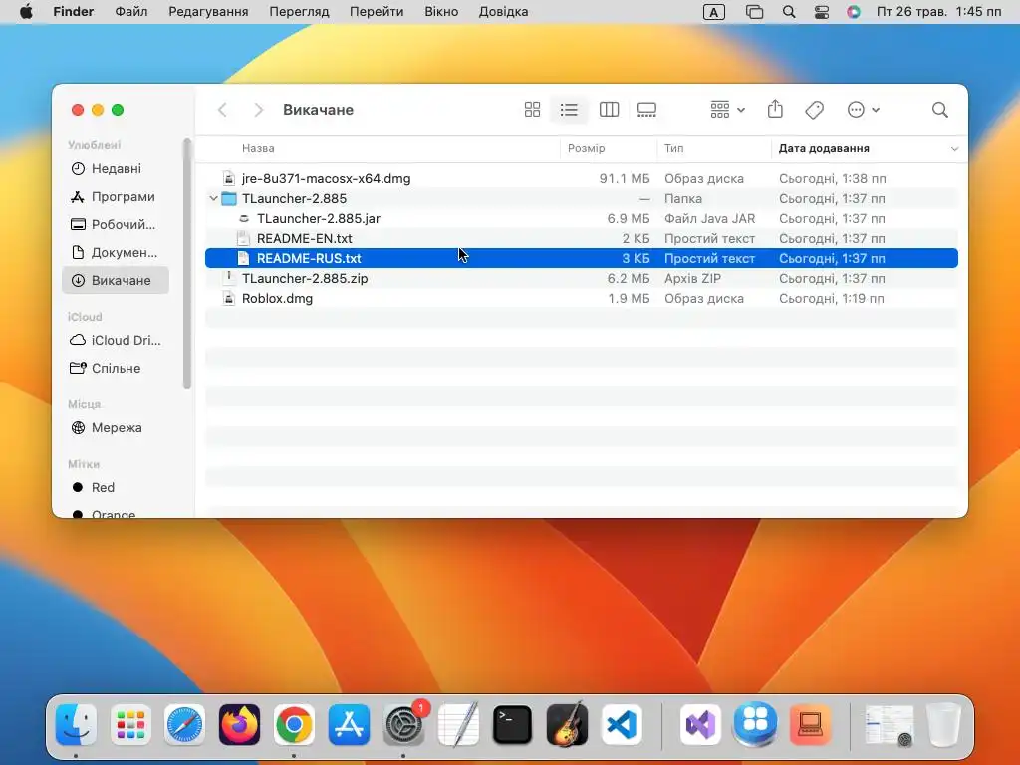The image size is (1020, 765).
Task: Open GarageBand from the Dock
Action: click(x=567, y=724)
